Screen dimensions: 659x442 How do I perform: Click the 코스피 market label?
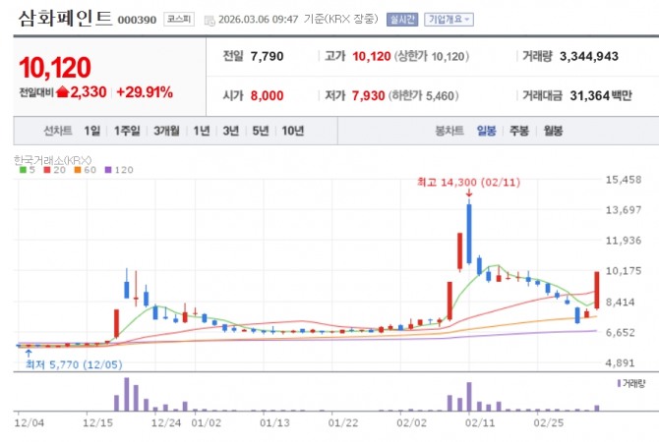179,20
